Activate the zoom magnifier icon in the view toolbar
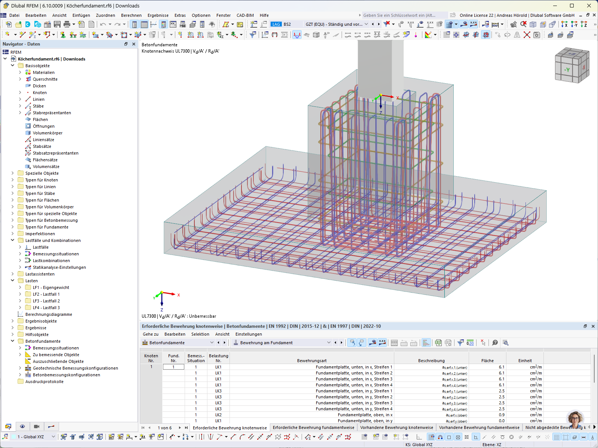 point(513,25)
